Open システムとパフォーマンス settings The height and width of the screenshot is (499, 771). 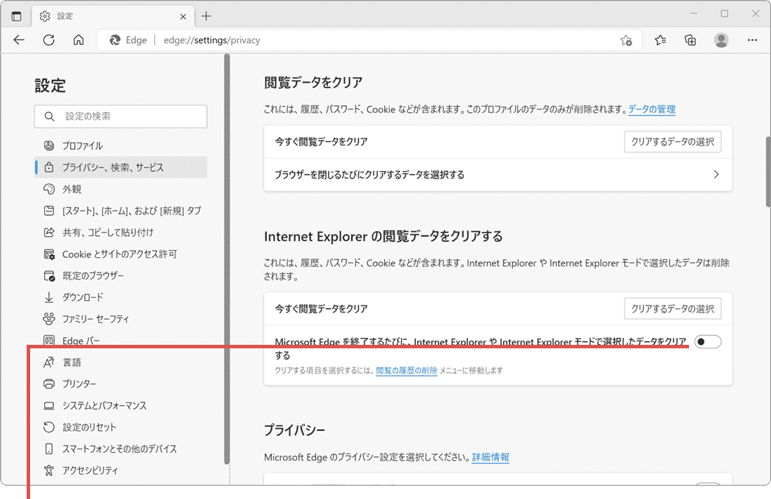121,406
